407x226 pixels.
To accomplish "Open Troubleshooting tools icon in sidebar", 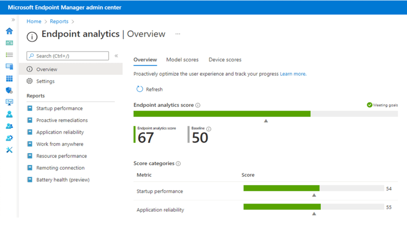I will click(9, 150).
